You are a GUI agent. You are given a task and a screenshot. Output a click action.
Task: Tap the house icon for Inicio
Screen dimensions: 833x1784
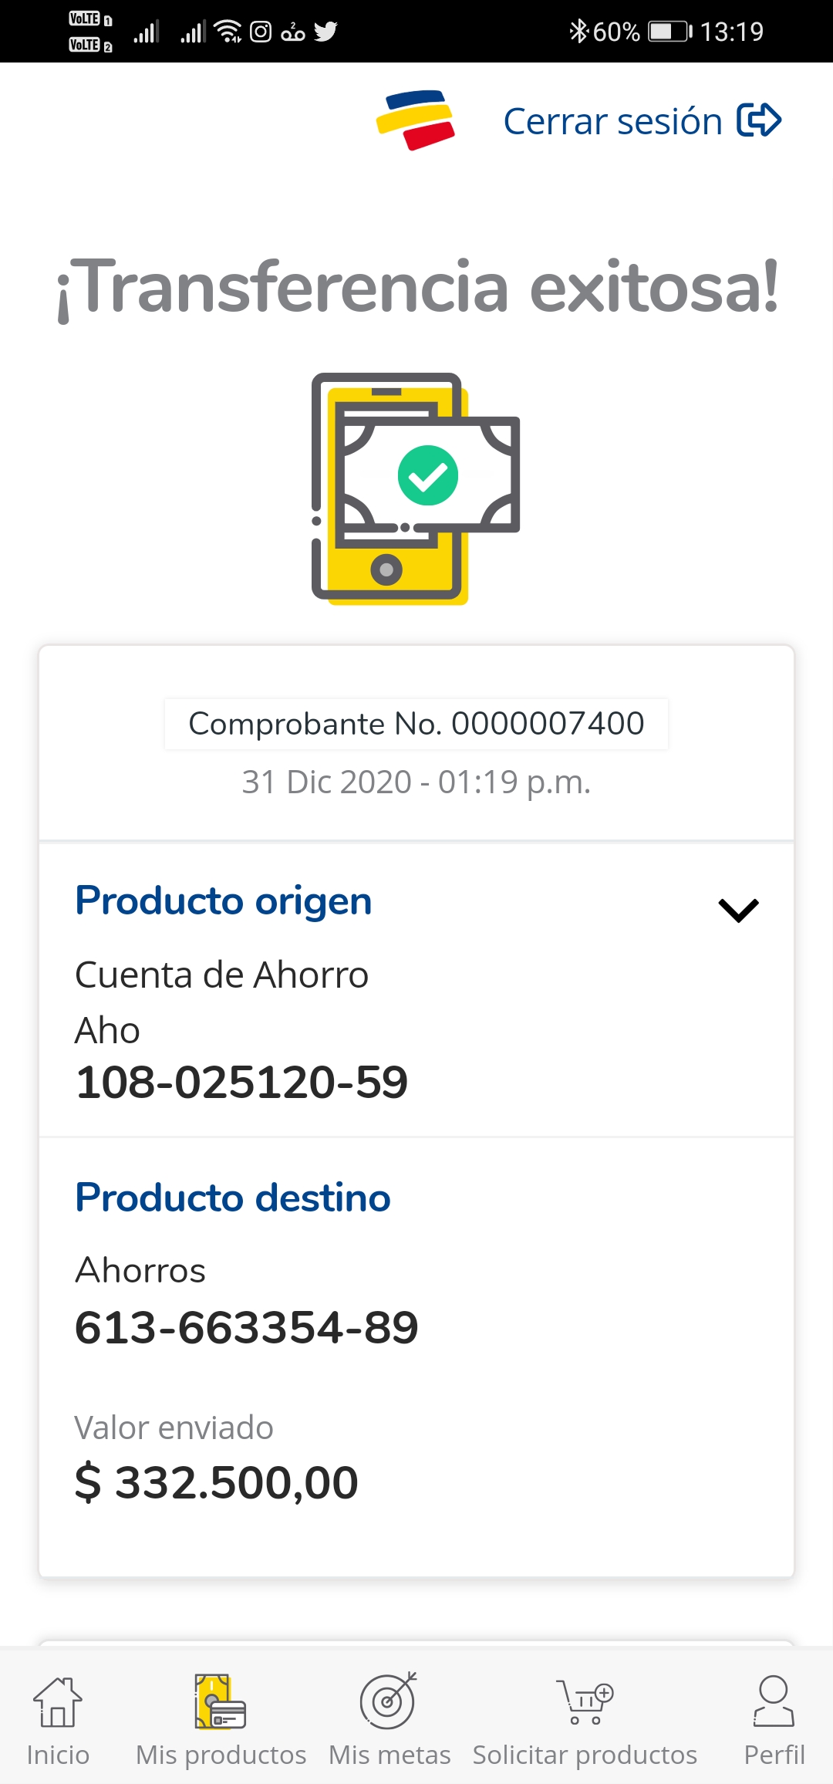pos(58,1701)
